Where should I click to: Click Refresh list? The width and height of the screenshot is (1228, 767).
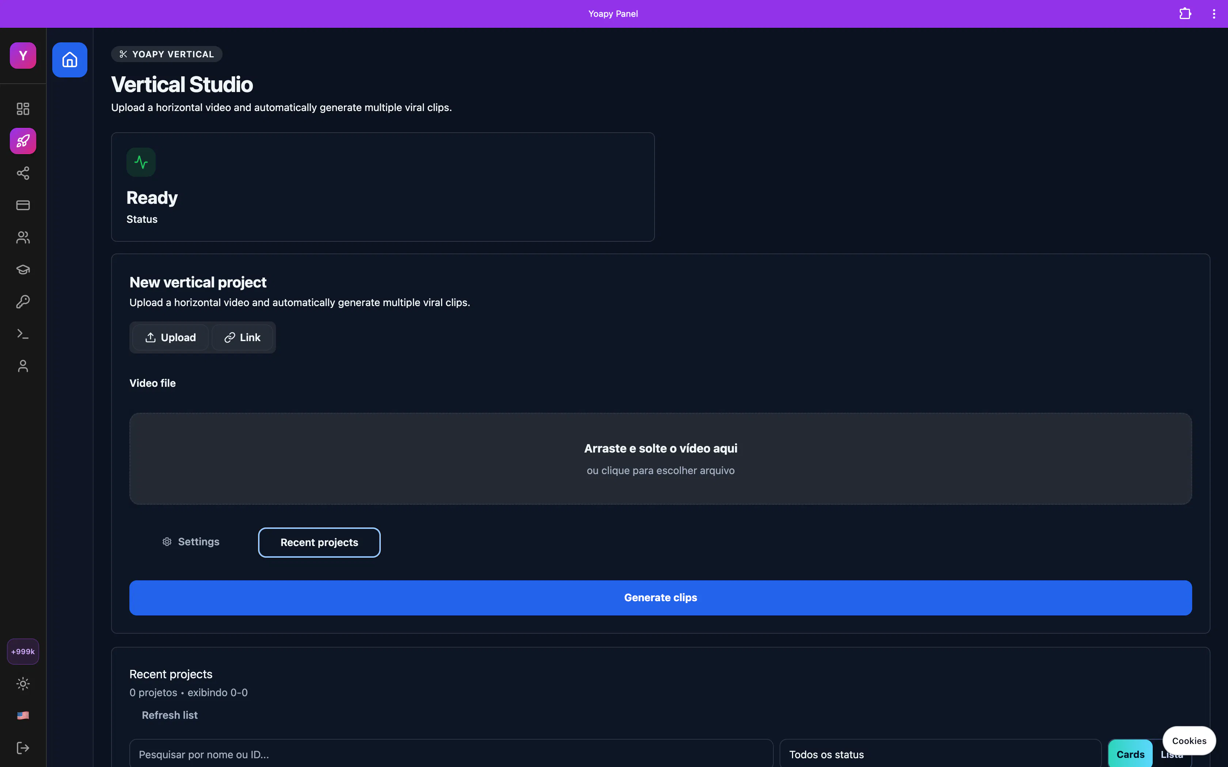(170, 715)
